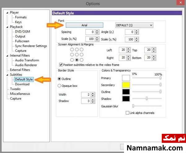The width and height of the screenshot is (186, 153).
Task: Pick the yellow Secondary color swatch
Action: (126, 85)
